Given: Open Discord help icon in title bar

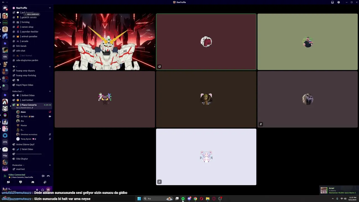Looking at the screenshot, I should pyautogui.click(x=339, y=2).
